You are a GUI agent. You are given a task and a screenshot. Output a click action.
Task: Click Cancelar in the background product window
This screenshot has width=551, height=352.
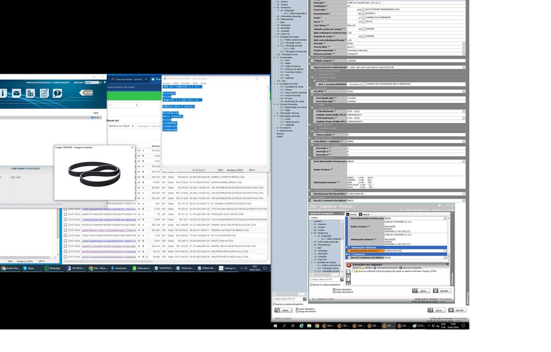tap(457, 310)
